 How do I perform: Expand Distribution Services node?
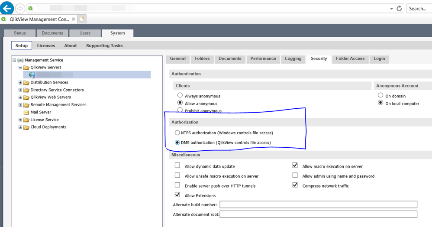pos(20,82)
